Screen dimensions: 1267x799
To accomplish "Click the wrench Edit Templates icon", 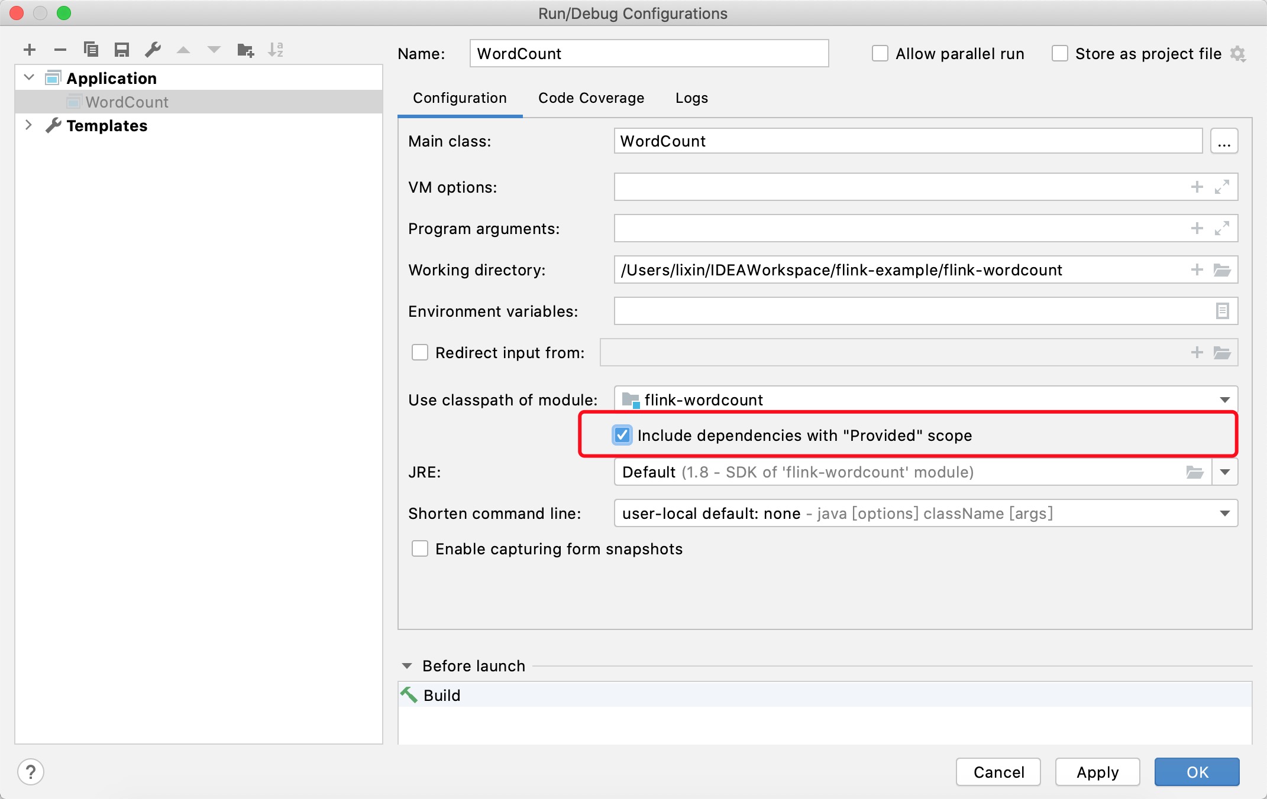I will point(153,50).
